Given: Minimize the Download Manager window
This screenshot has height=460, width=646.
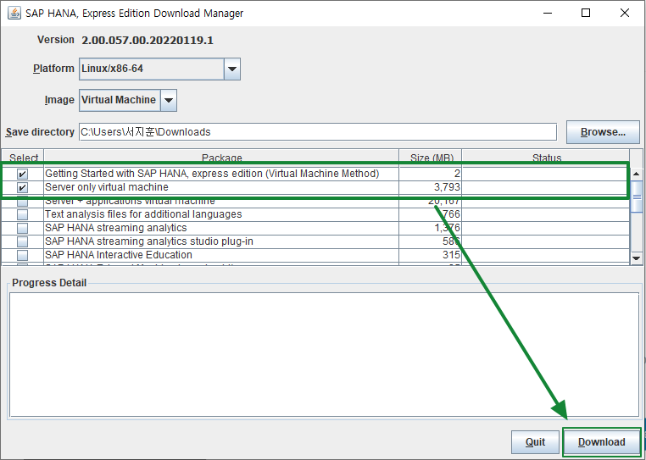Looking at the screenshot, I should click(x=547, y=13).
